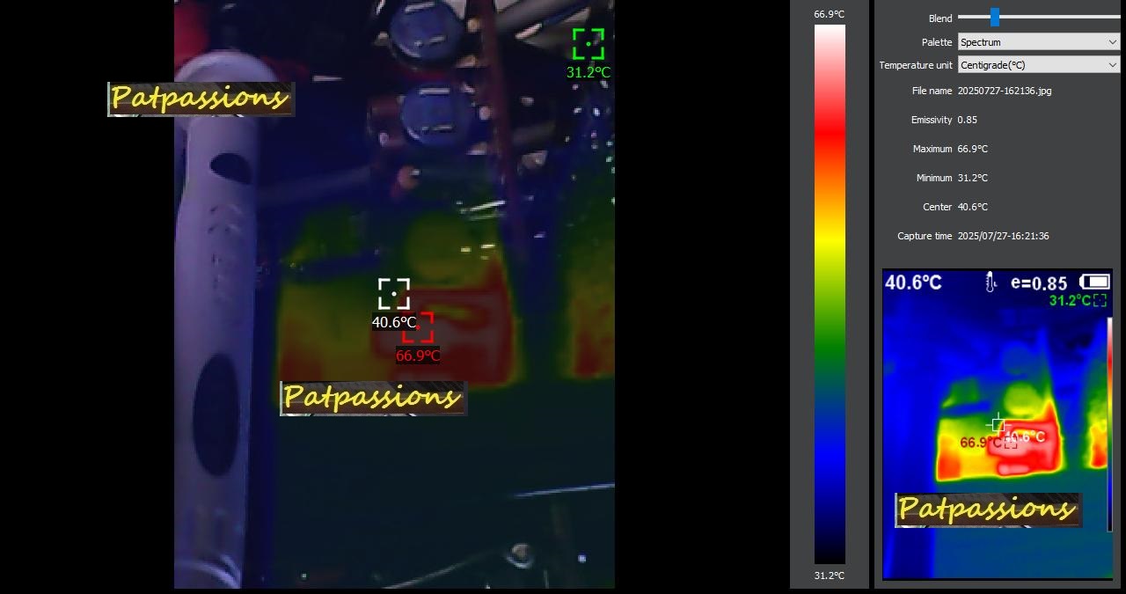Viewport: 1126px width, 594px height.
Task: Click the green bracket icon beside 31.2°C in preview
Action: [x=1100, y=301]
